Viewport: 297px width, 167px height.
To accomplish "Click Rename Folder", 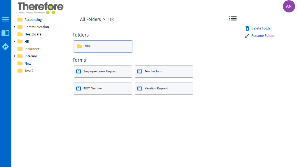I will 263,35.
